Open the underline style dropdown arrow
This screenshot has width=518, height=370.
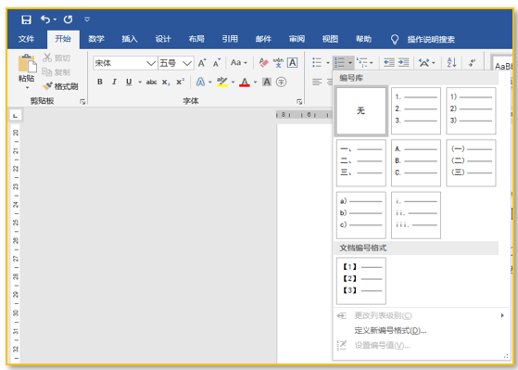[x=140, y=82]
